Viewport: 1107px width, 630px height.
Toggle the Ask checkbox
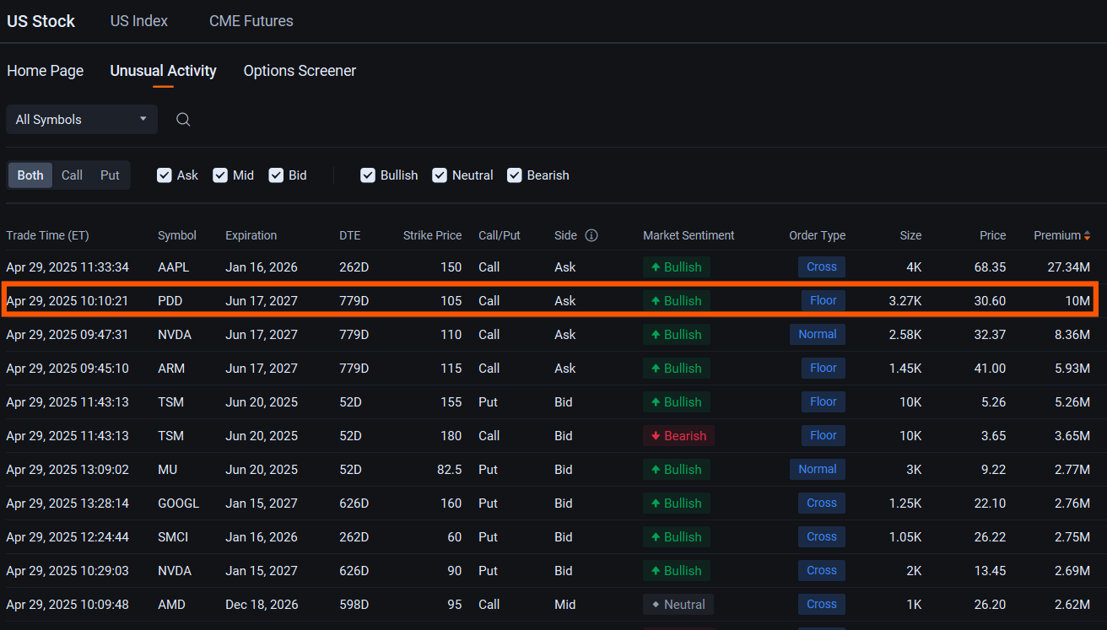[x=165, y=175]
